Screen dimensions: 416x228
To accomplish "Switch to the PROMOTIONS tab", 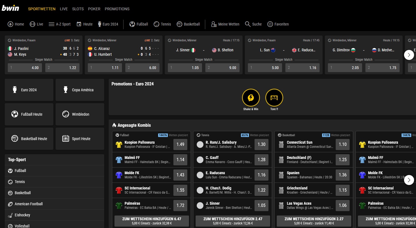I will [117, 9].
